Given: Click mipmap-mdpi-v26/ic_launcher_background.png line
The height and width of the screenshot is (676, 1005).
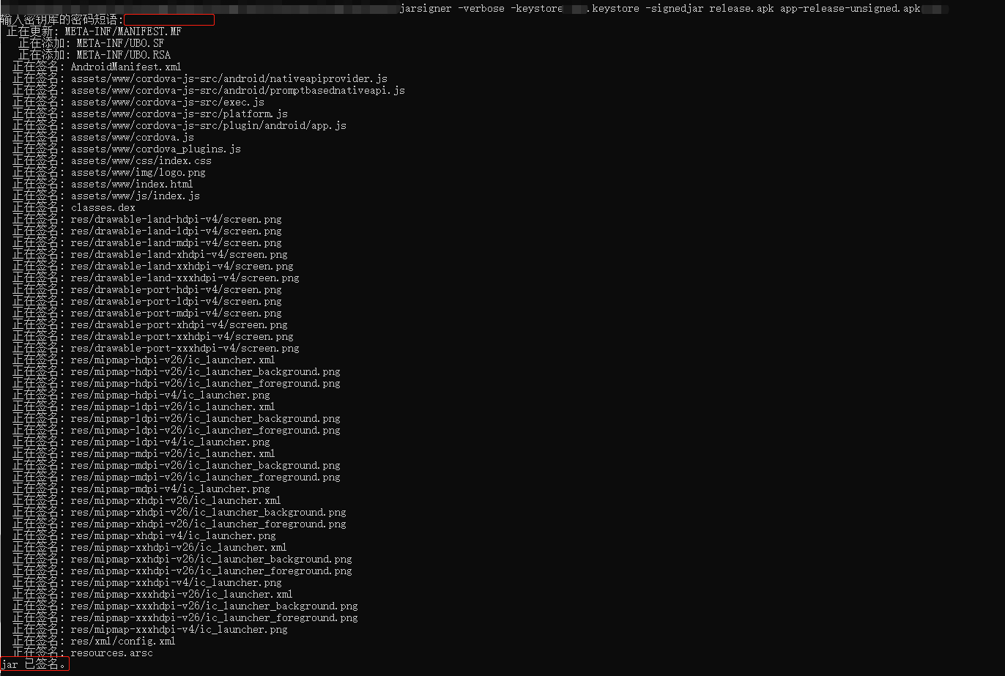Looking at the screenshot, I should (176, 465).
